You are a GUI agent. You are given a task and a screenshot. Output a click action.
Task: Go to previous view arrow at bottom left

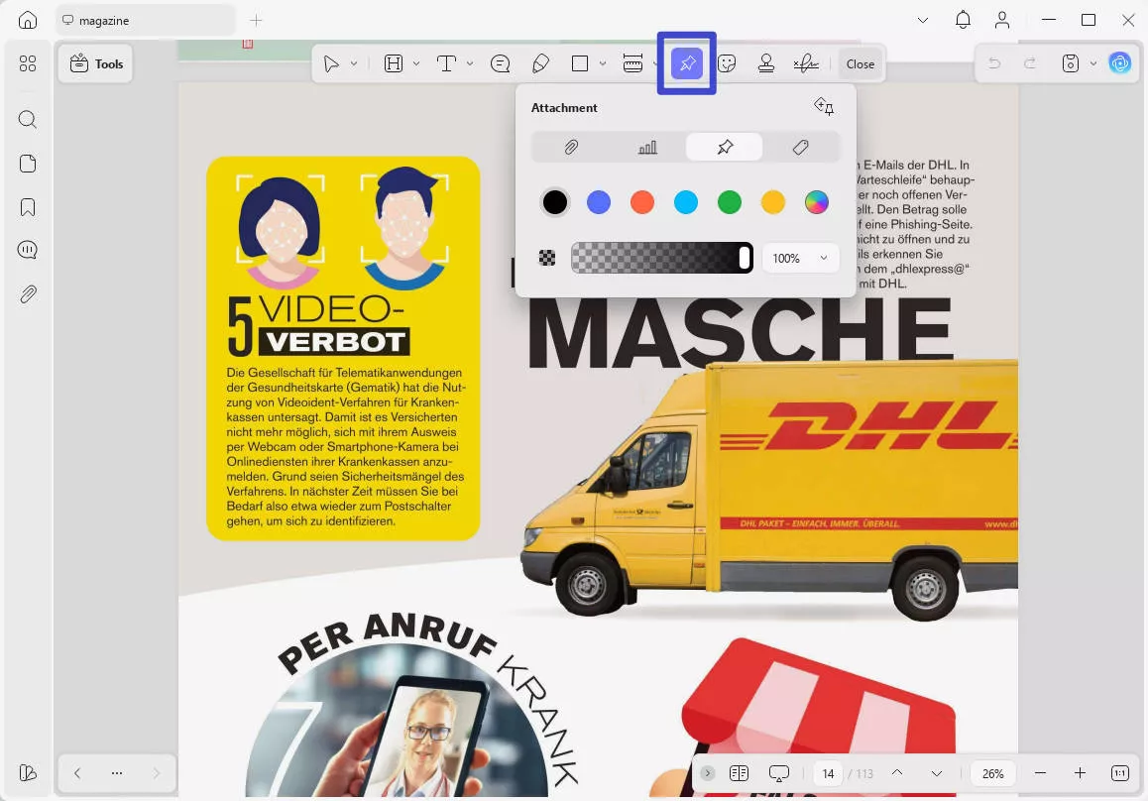coord(77,772)
